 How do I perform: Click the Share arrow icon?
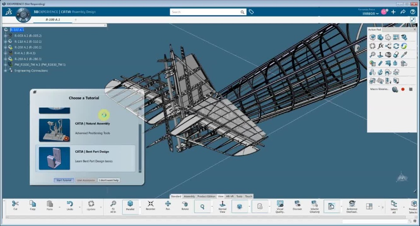click(x=403, y=12)
